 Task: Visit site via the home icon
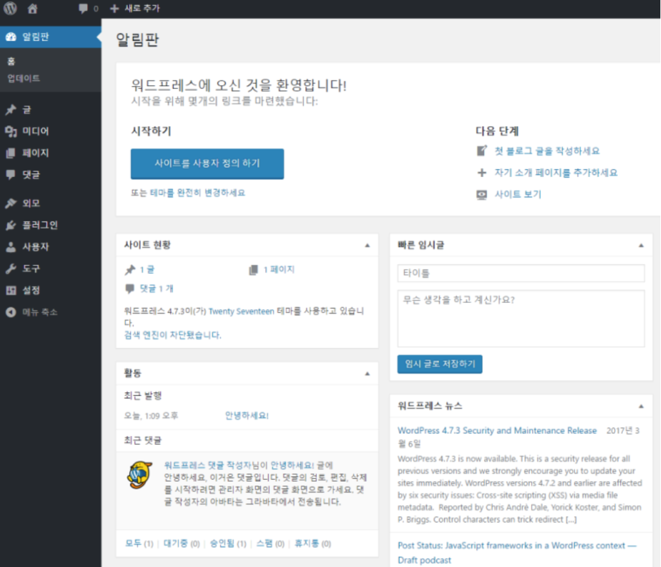tap(32, 8)
